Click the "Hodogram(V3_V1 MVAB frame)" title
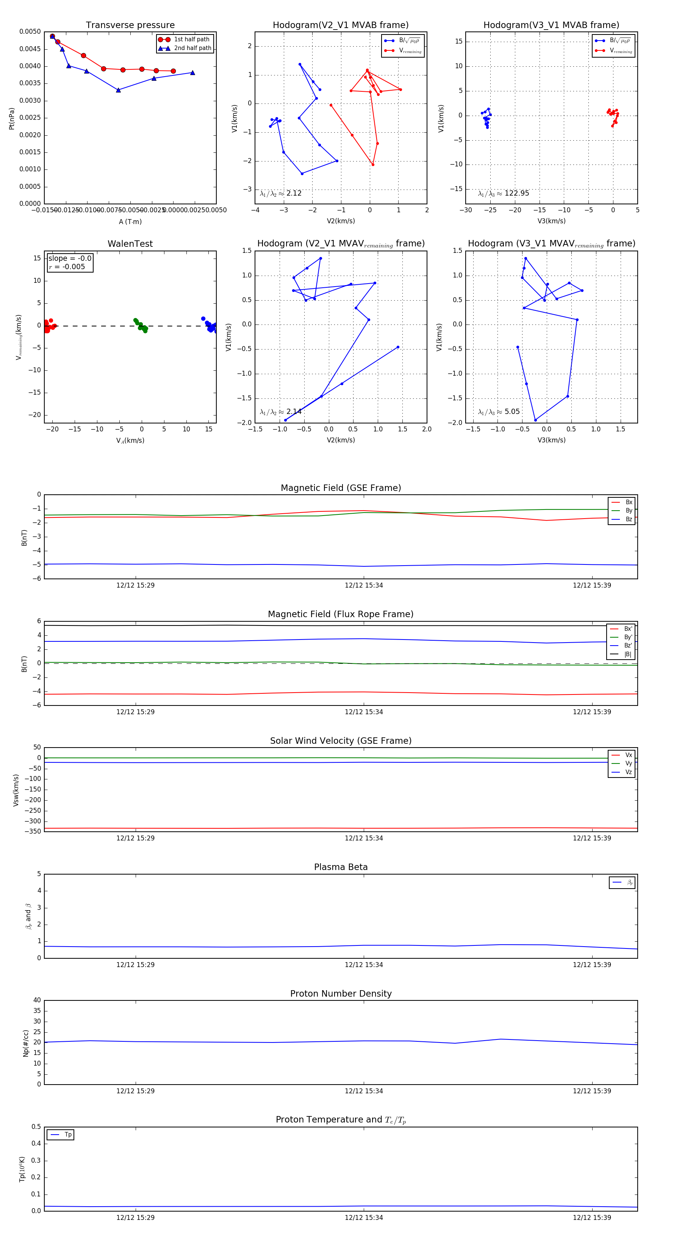Screen dimensions: 682x1251 pos(551,25)
